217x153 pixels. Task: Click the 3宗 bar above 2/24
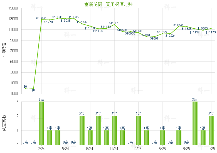coord(41,123)
